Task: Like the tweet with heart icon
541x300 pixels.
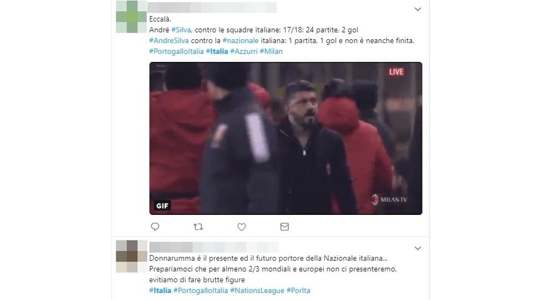Action: tap(242, 227)
